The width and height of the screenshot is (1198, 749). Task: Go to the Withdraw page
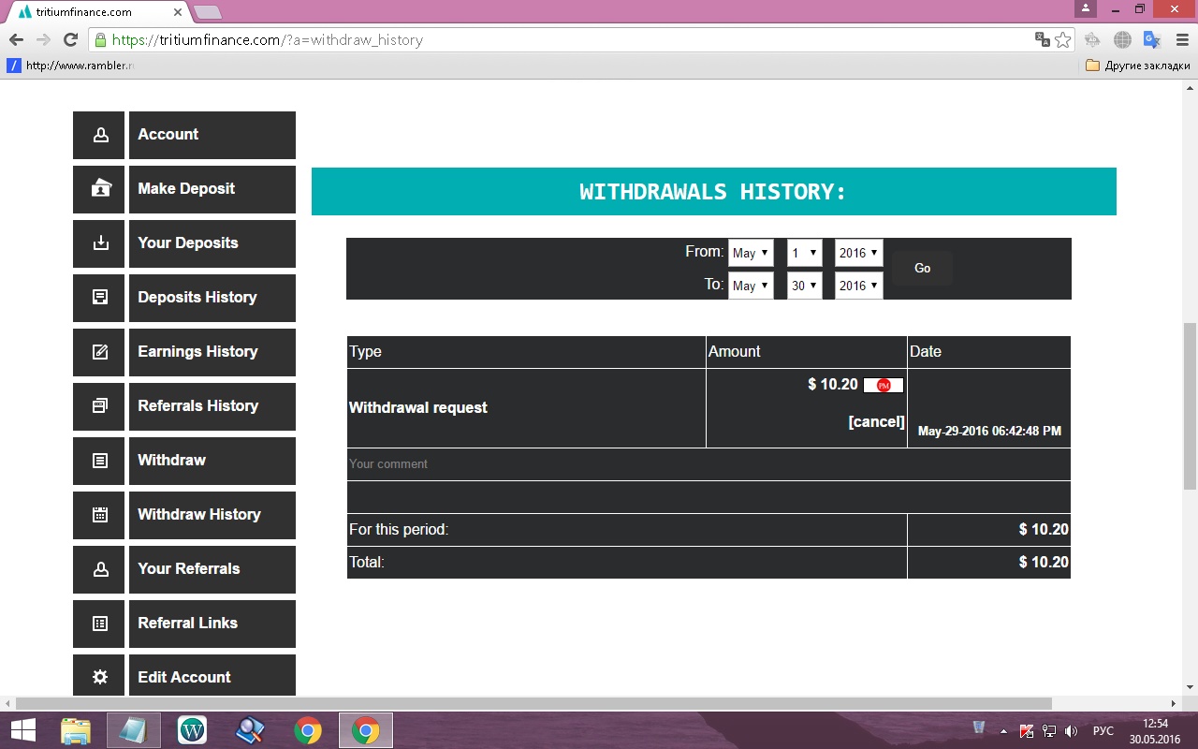(x=212, y=461)
